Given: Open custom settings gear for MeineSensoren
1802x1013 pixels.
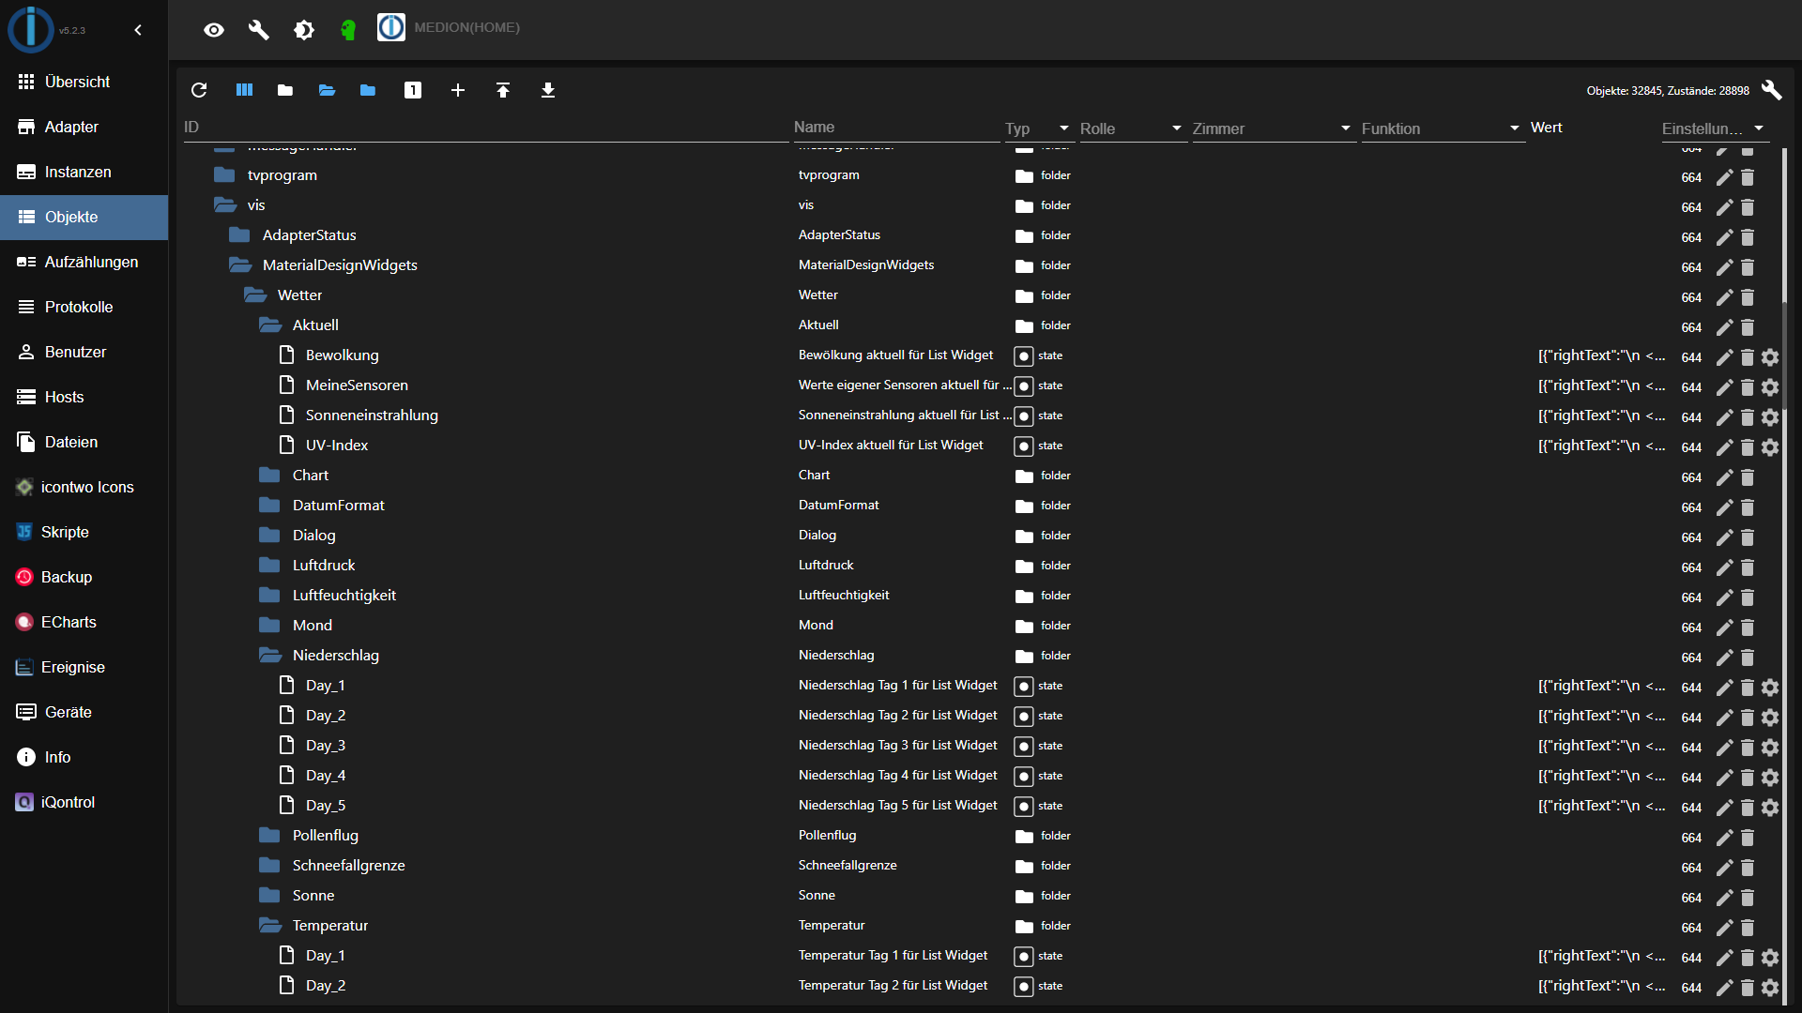Looking at the screenshot, I should (x=1770, y=387).
